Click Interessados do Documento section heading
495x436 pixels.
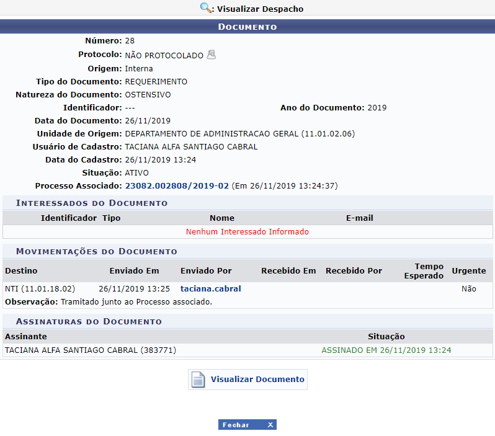click(92, 203)
